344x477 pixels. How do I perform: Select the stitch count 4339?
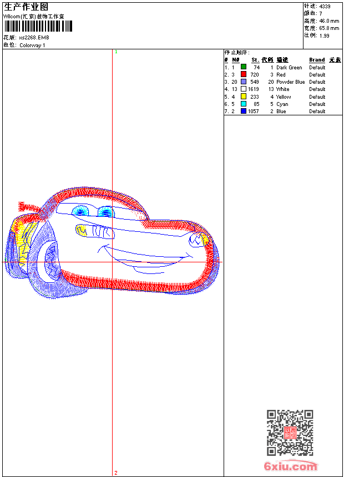[x=325, y=6]
